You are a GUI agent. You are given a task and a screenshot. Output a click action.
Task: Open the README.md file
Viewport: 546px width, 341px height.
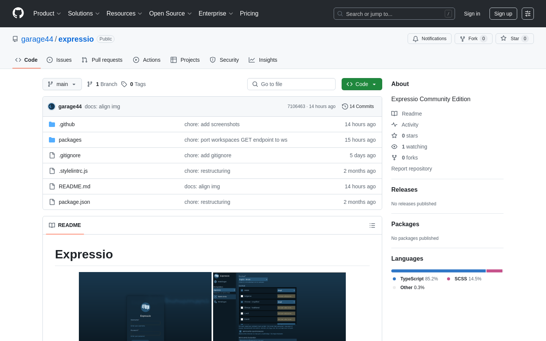click(74, 186)
